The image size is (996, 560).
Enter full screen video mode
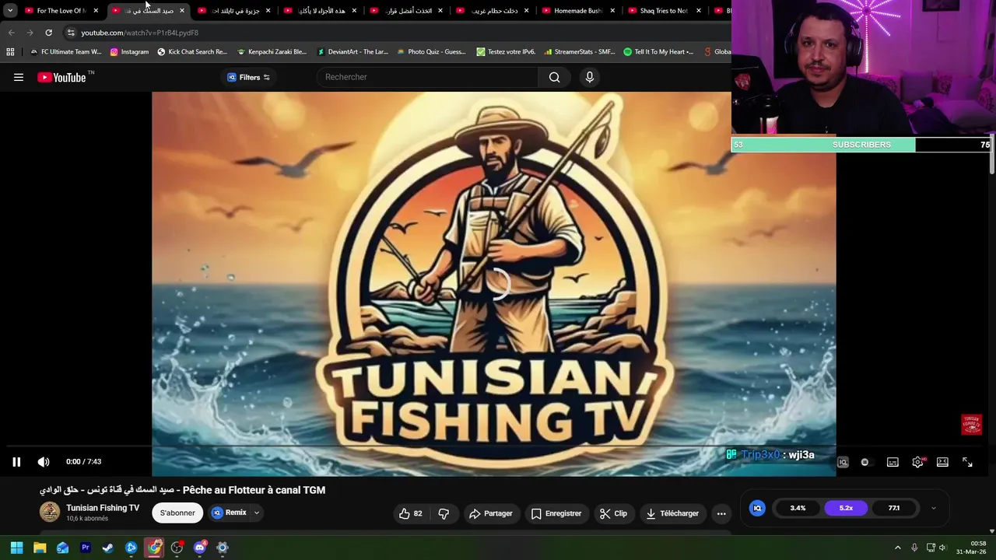967,462
